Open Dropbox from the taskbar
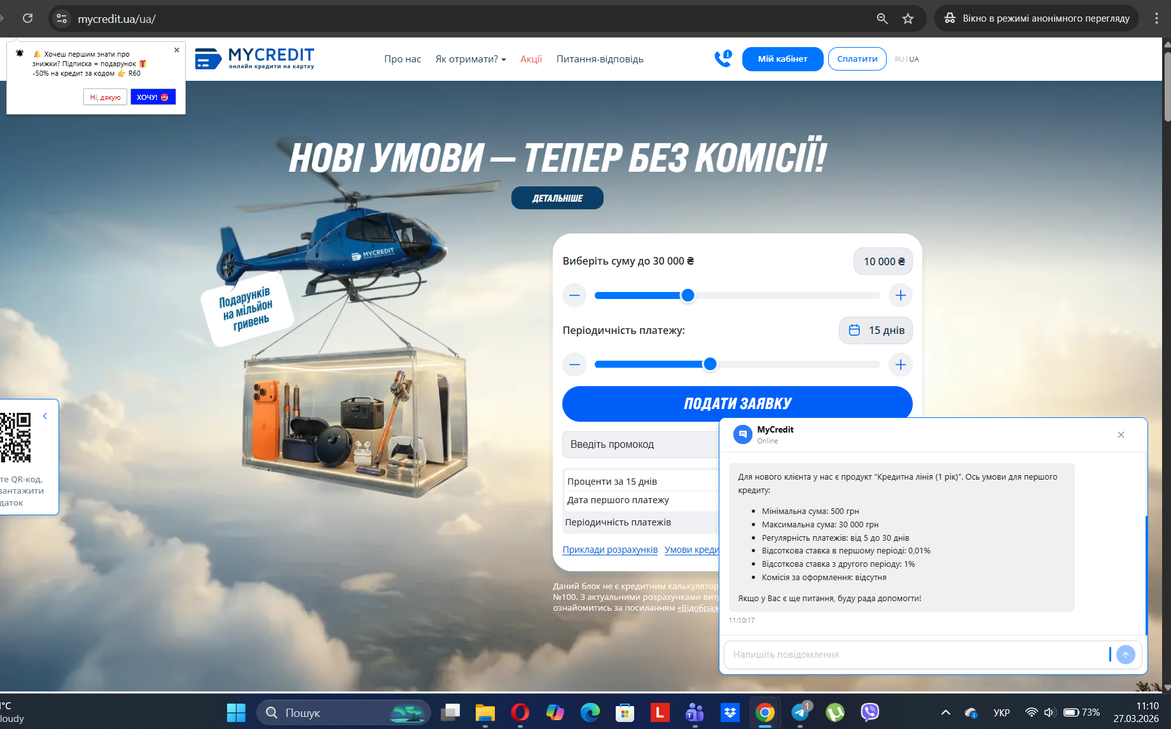Viewport: 1171px width, 729px height. click(x=730, y=712)
